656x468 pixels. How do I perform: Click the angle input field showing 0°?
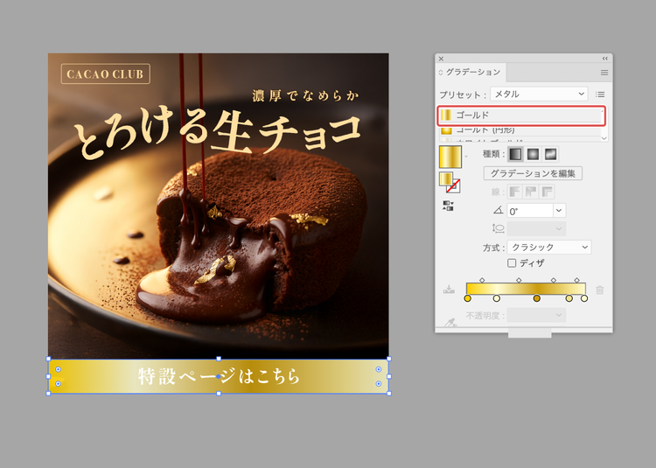pos(530,211)
